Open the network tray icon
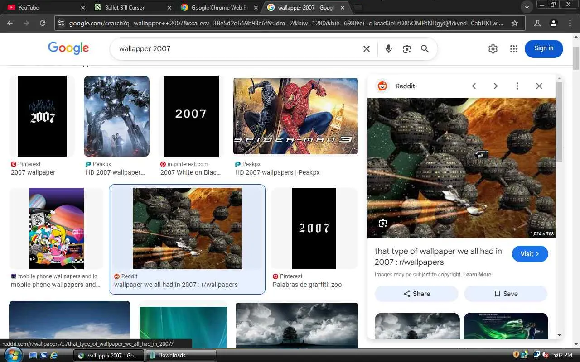The height and width of the screenshot is (362, 580). (x=536, y=355)
